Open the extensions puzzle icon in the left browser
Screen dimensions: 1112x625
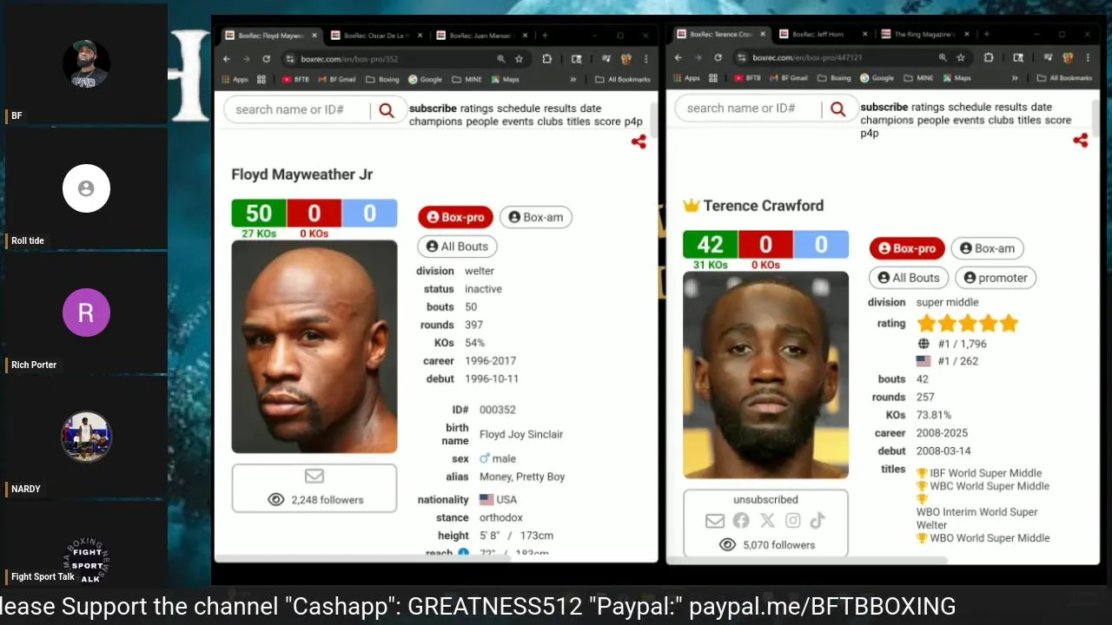(x=546, y=59)
